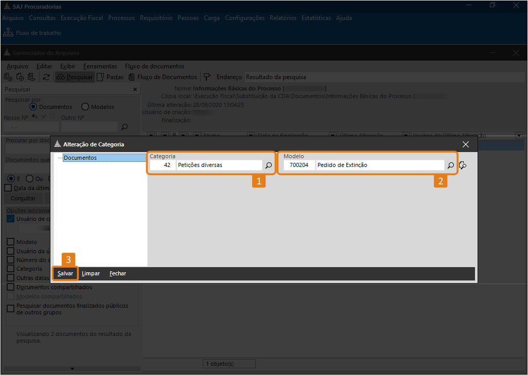Check the Modelo option checkbox
This screenshot has height=375, width=528.
click(10, 242)
